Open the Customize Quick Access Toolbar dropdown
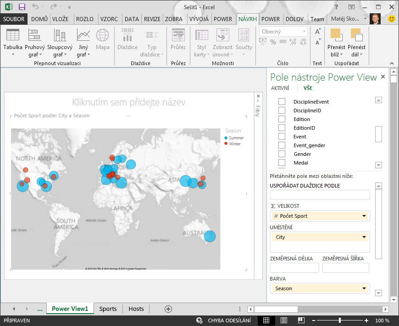This screenshot has width=399, height=326. tap(69, 7)
